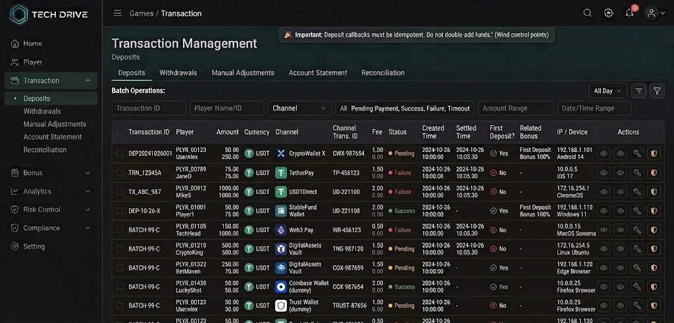Screen dimensions: 674x323
Task: Click wrench icon in TRN_12345A row
Action: (x=637, y=172)
